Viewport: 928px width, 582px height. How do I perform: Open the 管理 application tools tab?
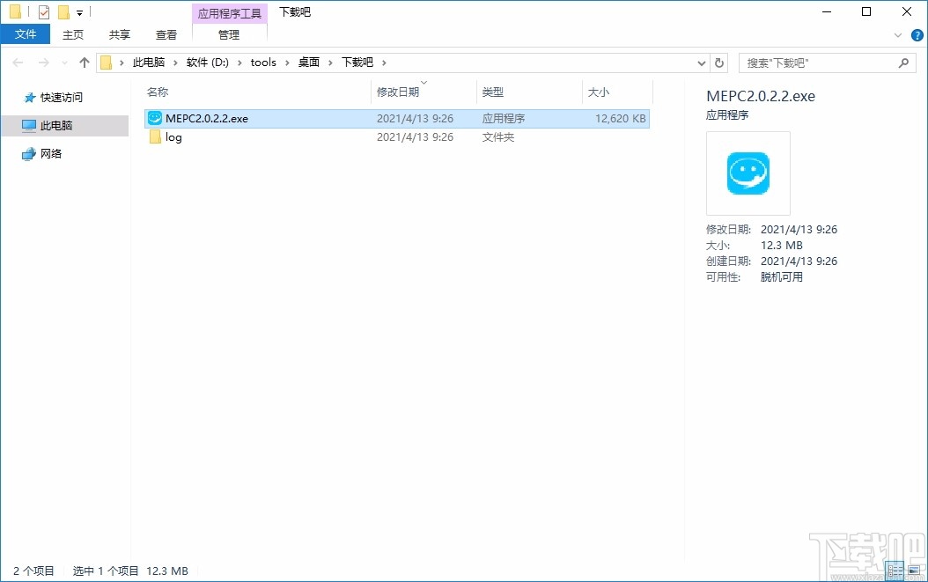pos(229,35)
